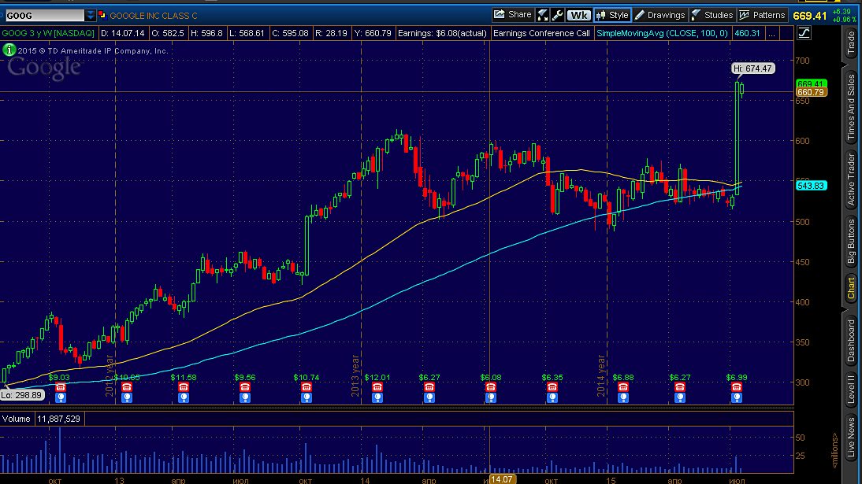Click conference call phone icon under $6.99
Screen dimensions: 862x484
[736, 387]
